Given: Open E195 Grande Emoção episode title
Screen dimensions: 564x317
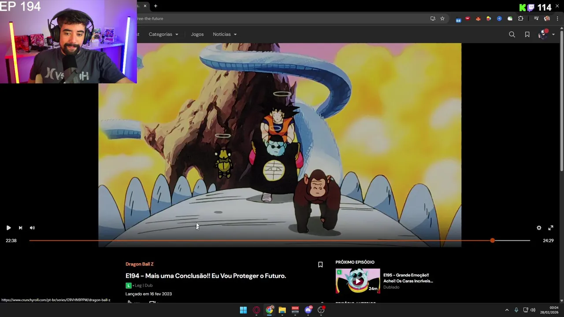Looking at the screenshot, I should [408, 278].
